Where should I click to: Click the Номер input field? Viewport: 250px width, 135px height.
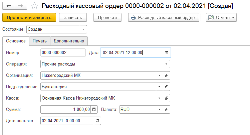point(63,52)
